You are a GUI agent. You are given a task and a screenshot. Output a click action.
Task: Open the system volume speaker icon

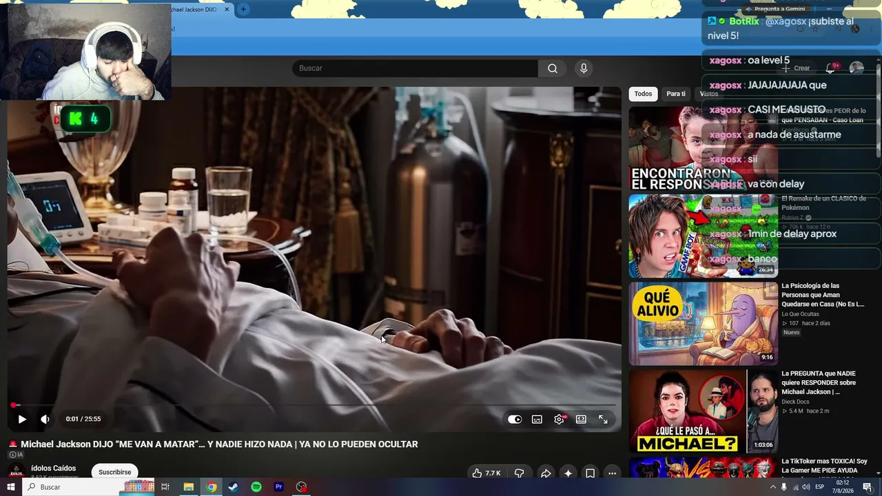[x=806, y=487]
